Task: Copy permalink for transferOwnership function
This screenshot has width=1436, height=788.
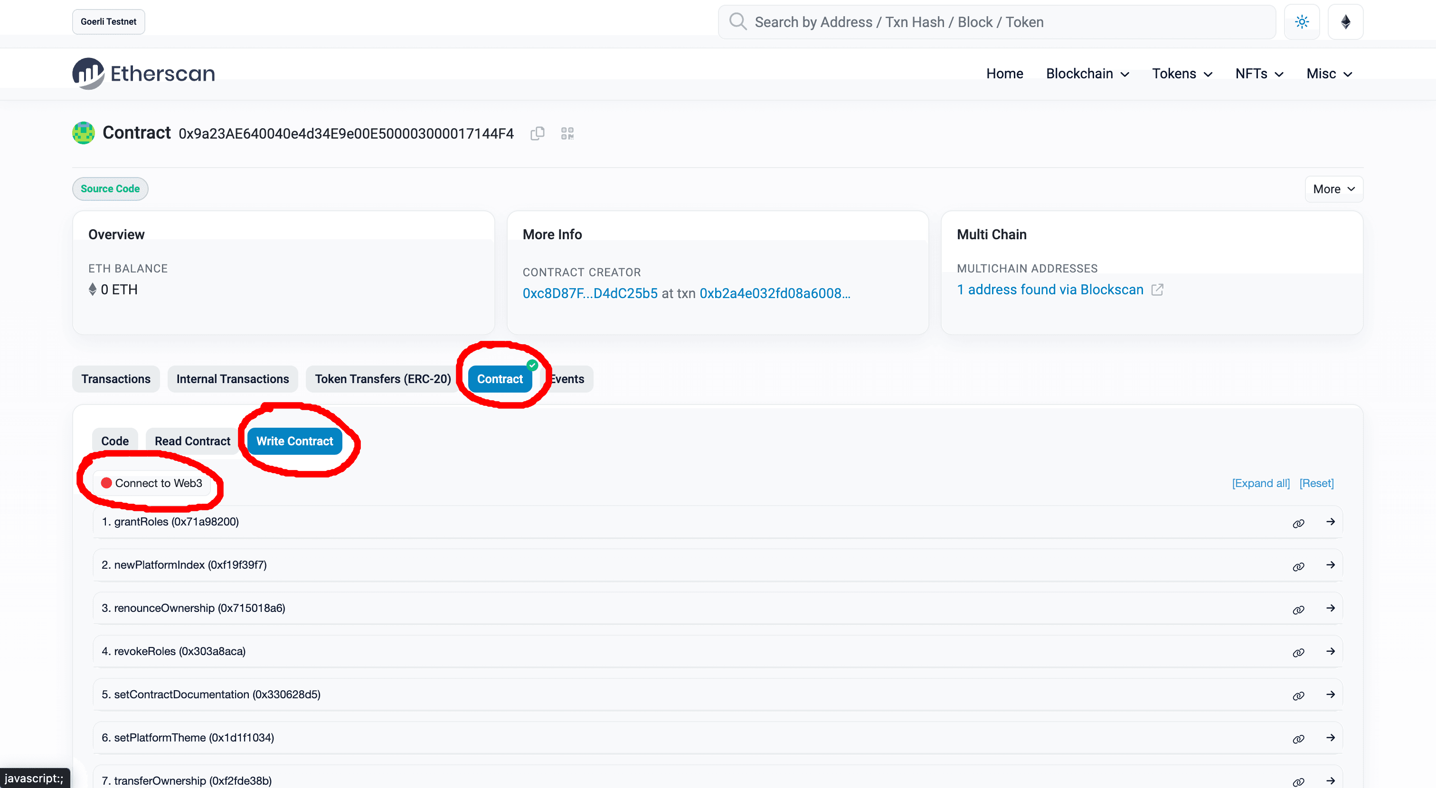Action: (1298, 781)
